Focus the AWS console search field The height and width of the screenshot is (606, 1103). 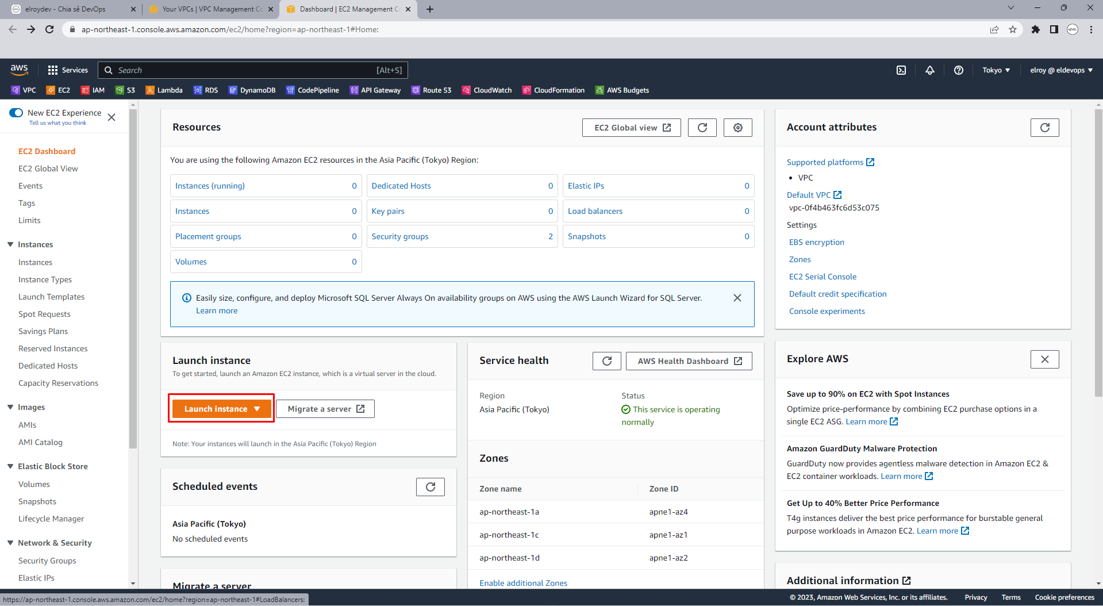(x=253, y=70)
